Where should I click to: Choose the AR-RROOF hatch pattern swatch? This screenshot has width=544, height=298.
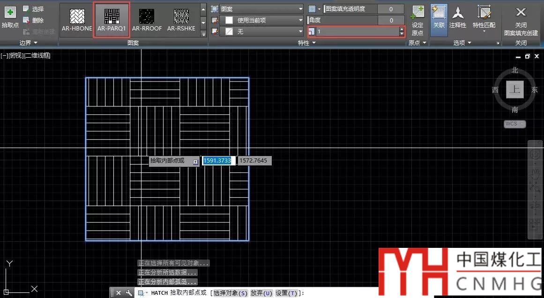(x=147, y=18)
